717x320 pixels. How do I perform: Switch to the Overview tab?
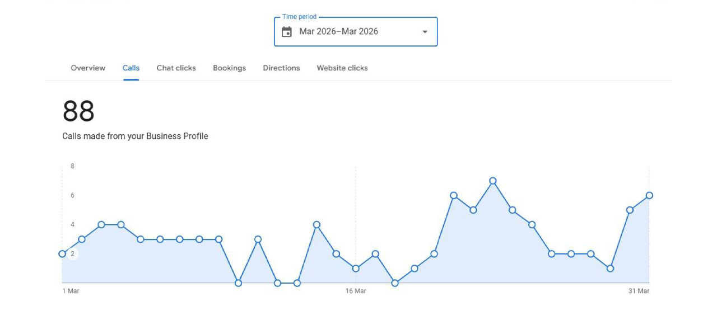pyautogui.click(x=88, y=68)
